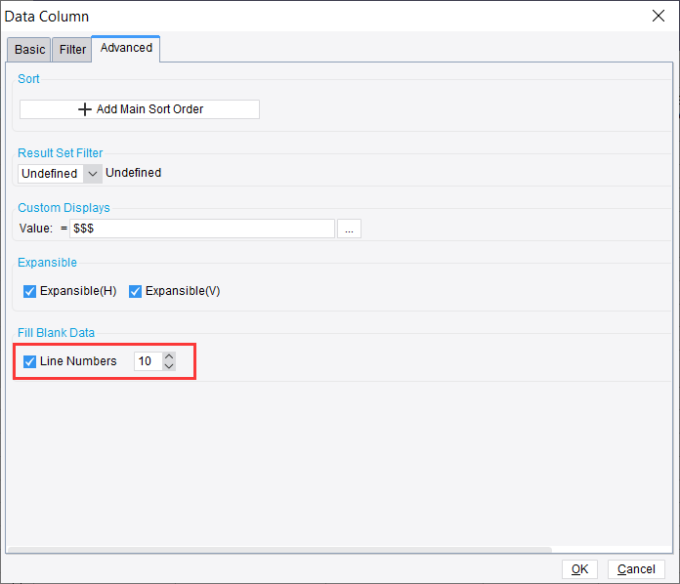Image resolution: width=680 pixels, height=584 pixels.
Task: Confirm with the OK button
Action: coord(579,569)
